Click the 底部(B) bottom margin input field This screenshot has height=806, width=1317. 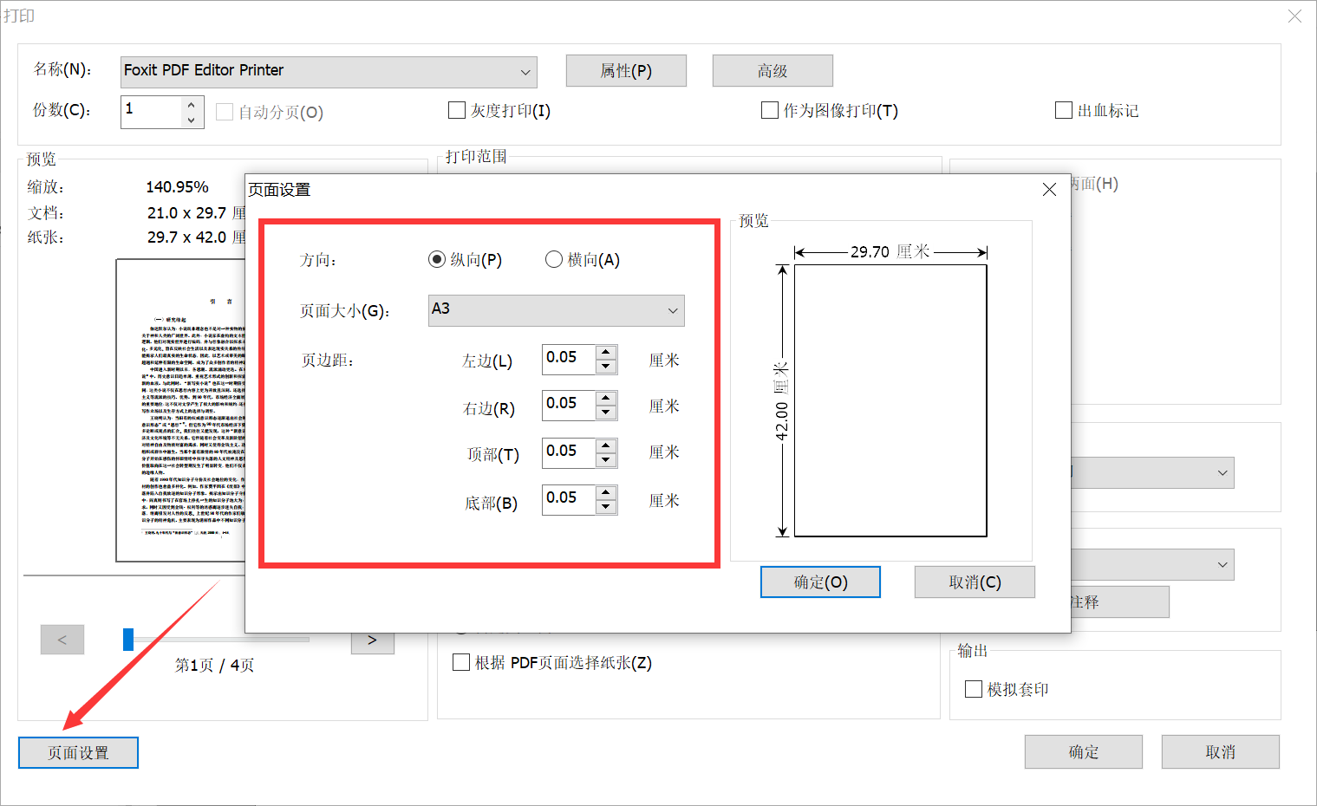click(x=569, y=499)
